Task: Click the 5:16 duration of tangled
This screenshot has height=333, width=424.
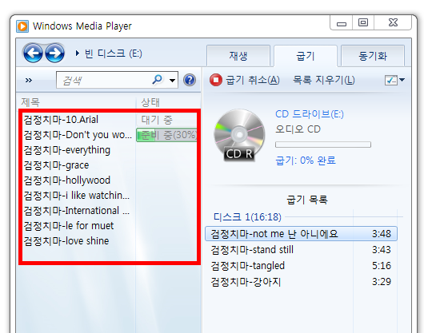Action: click(382, 266)
